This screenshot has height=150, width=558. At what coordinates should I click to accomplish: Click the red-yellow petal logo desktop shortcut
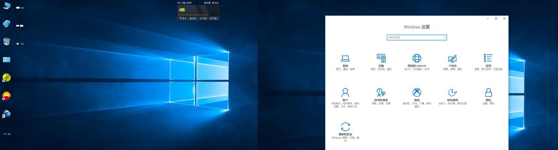click(x=6, y=96)
